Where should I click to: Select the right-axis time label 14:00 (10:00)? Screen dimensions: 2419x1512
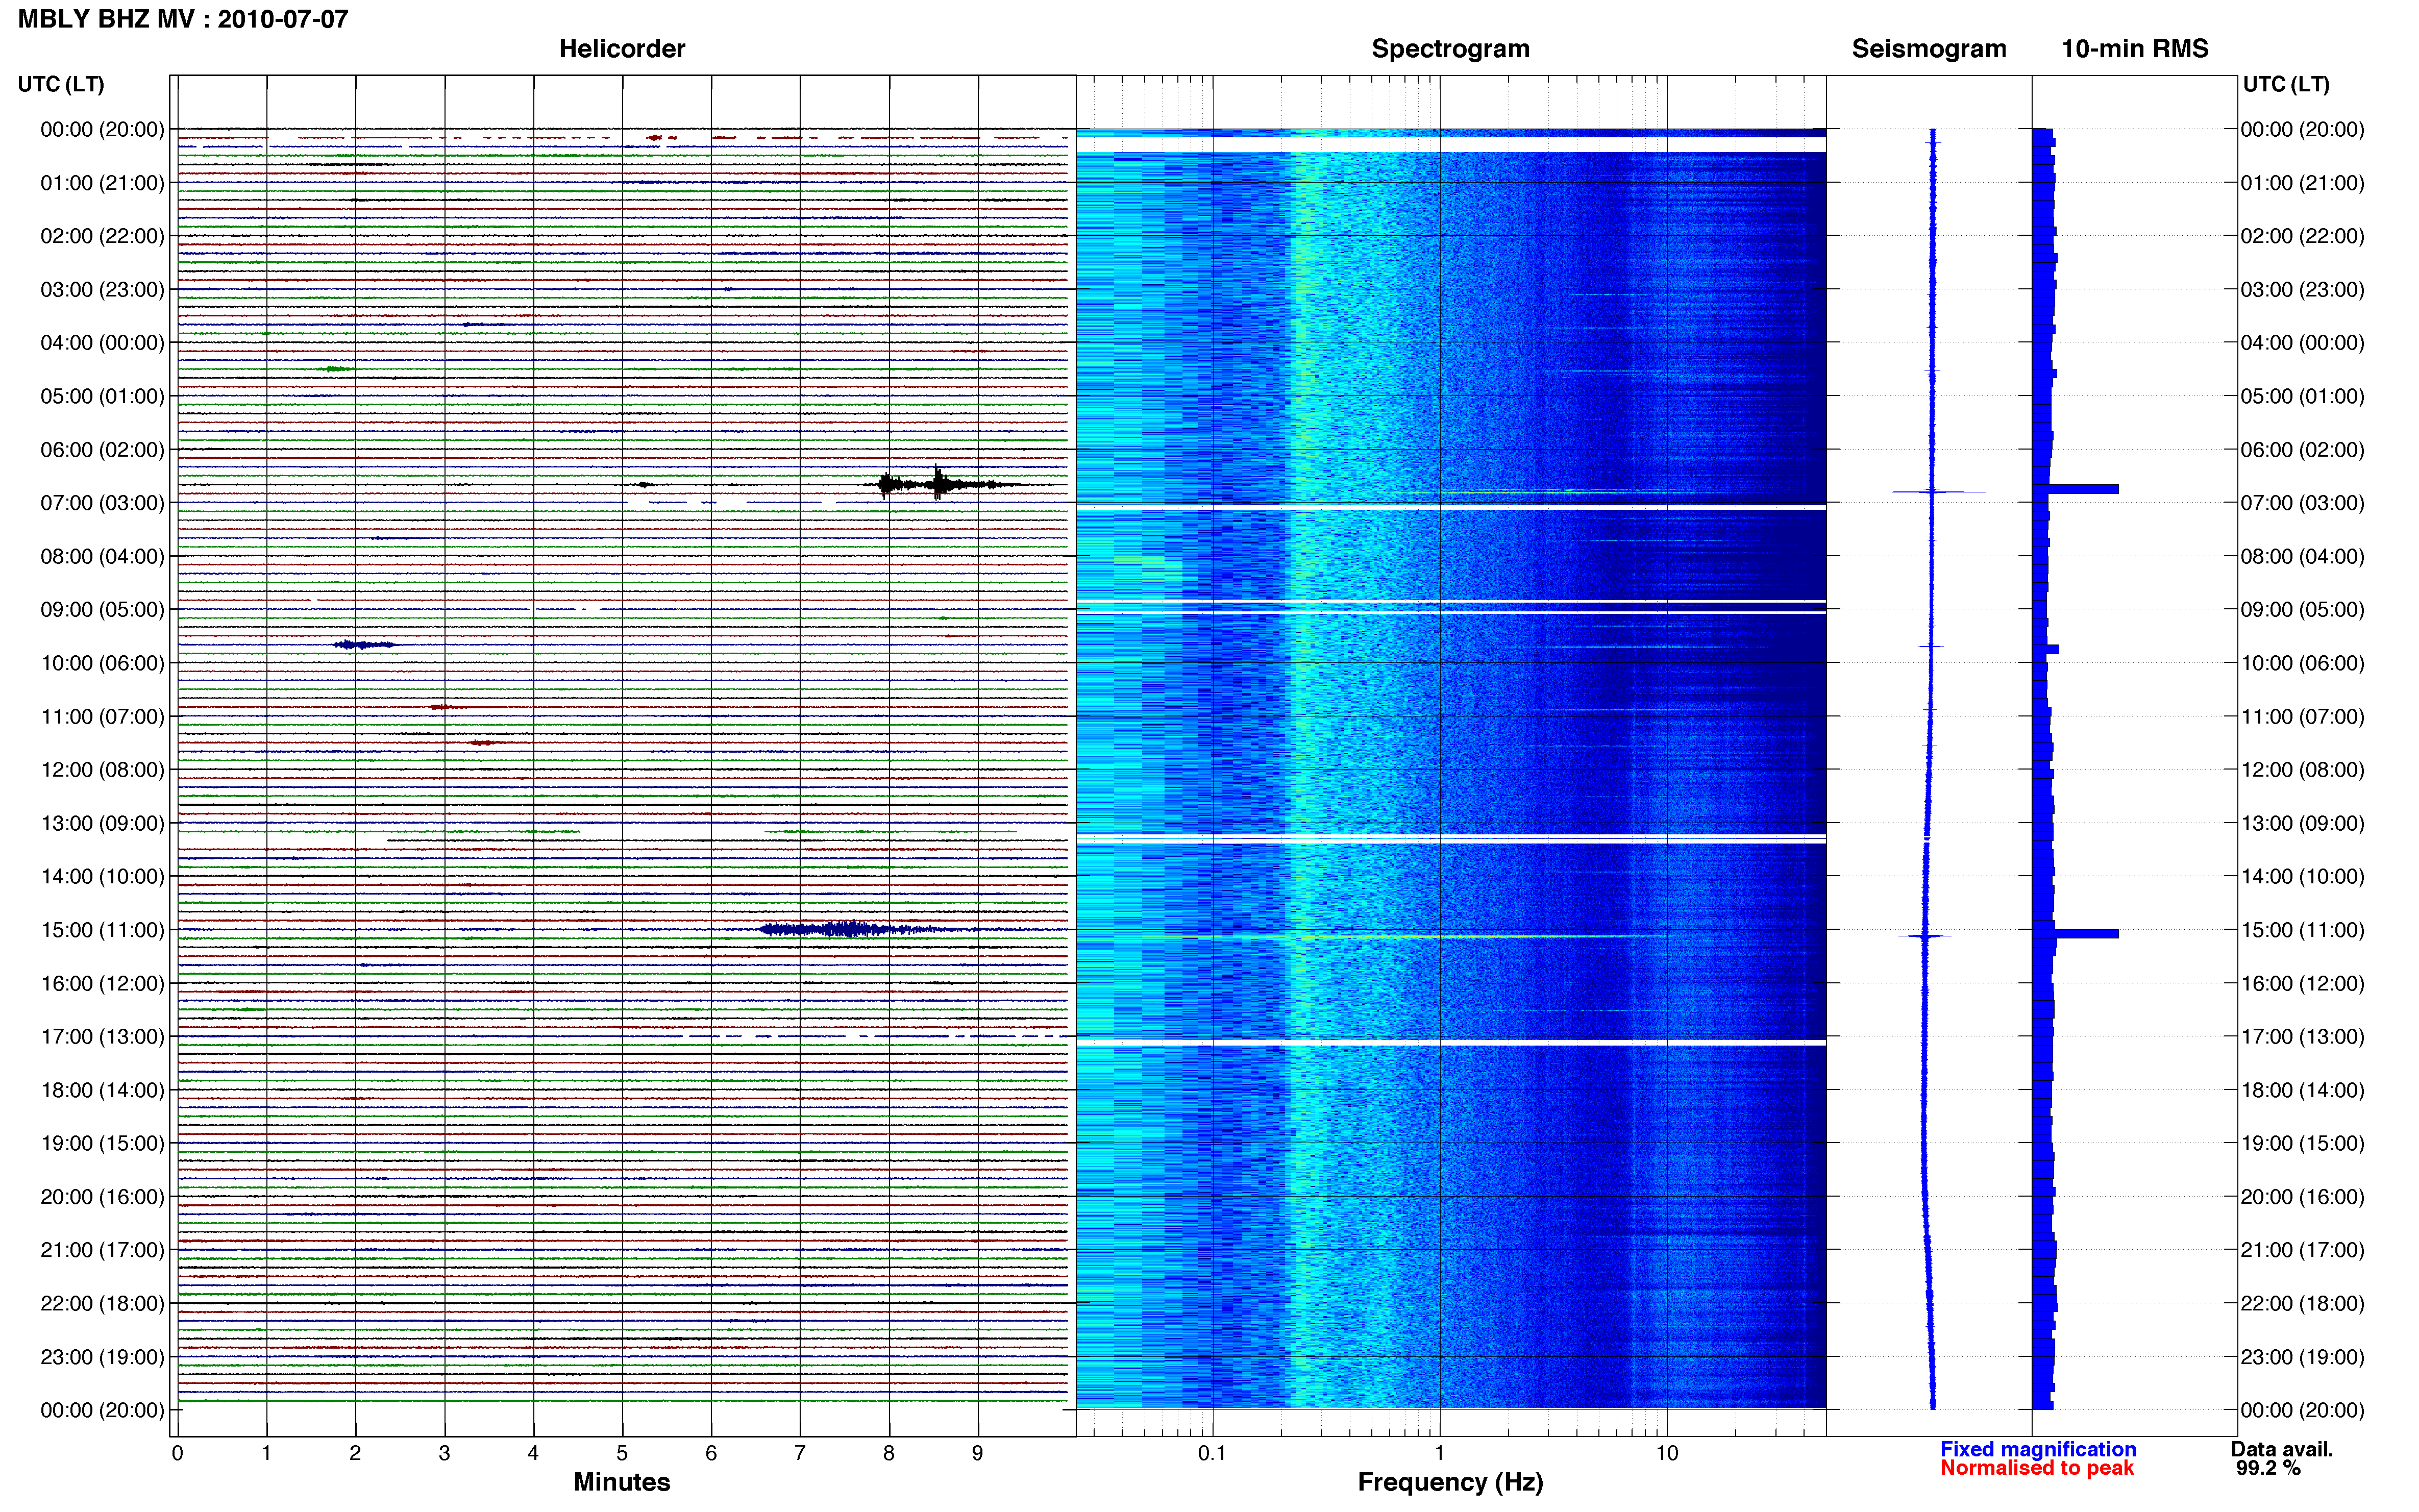point(2302,877)
